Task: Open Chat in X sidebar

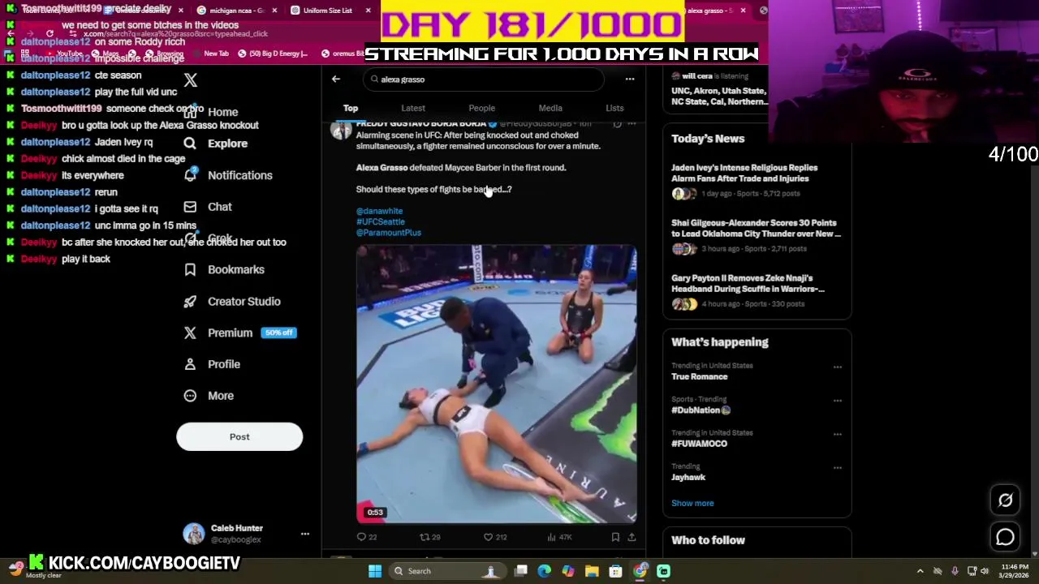Action: tap(209, 207)
